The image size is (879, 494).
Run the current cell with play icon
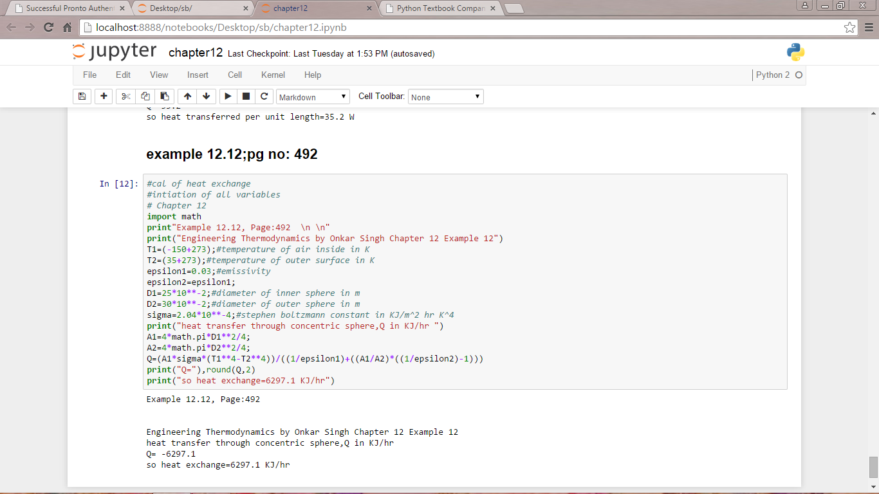(228, 96)
